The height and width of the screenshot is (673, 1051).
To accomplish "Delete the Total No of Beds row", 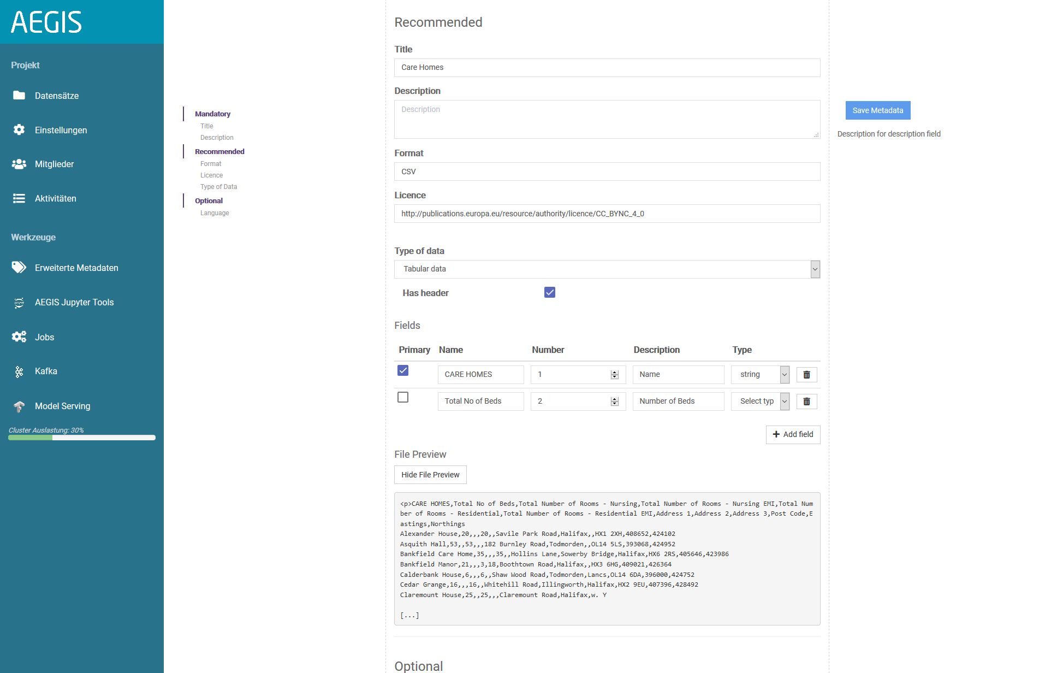I will 806,402.
